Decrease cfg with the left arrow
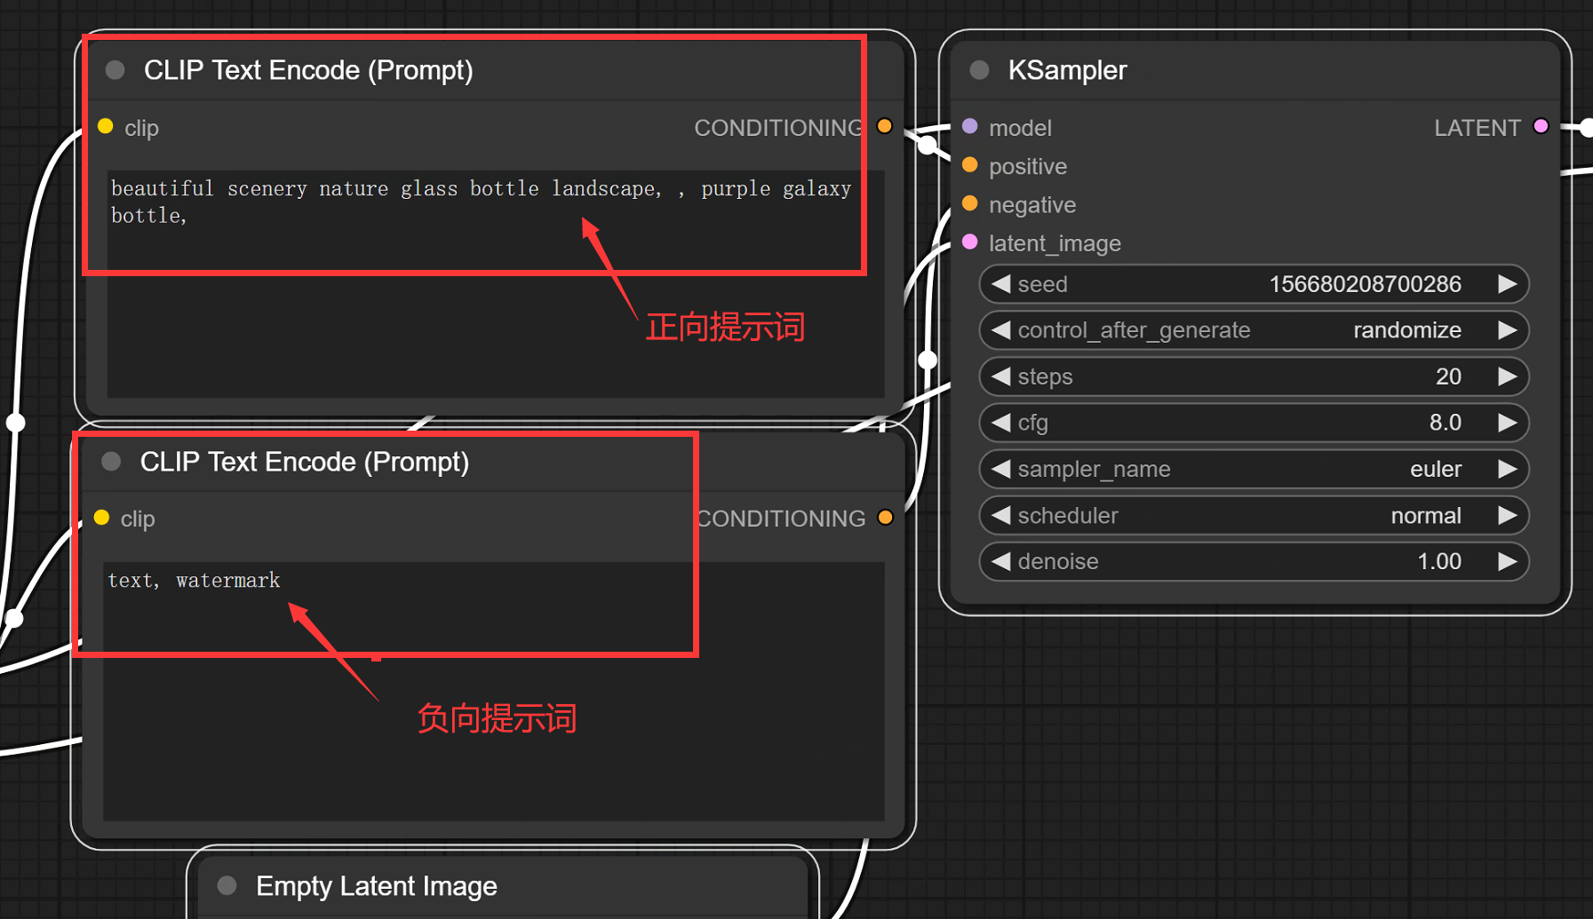 pos(1000,423)
